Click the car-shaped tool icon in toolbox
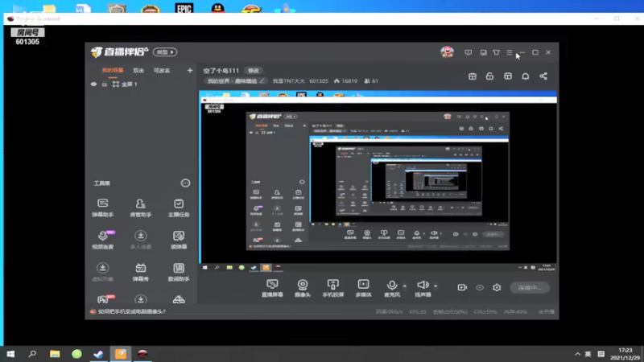Screen dimensions: 644x362 179,299
